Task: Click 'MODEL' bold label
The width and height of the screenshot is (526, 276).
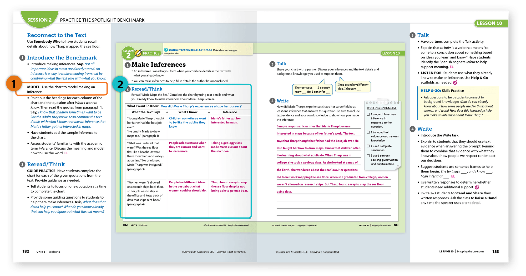Action: click(34, 87)
